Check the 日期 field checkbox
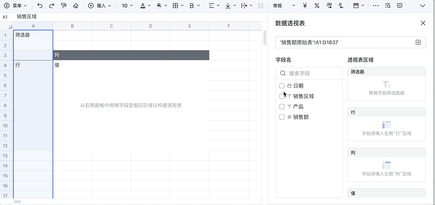Viewport: 435px width, 205px height. [282, 86]
